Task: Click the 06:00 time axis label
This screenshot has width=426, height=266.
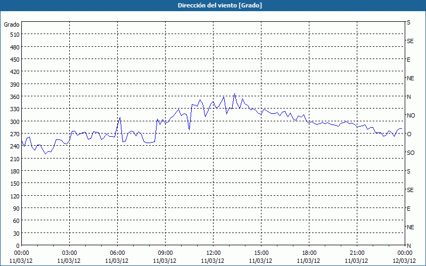Action: tap(117, 253)
